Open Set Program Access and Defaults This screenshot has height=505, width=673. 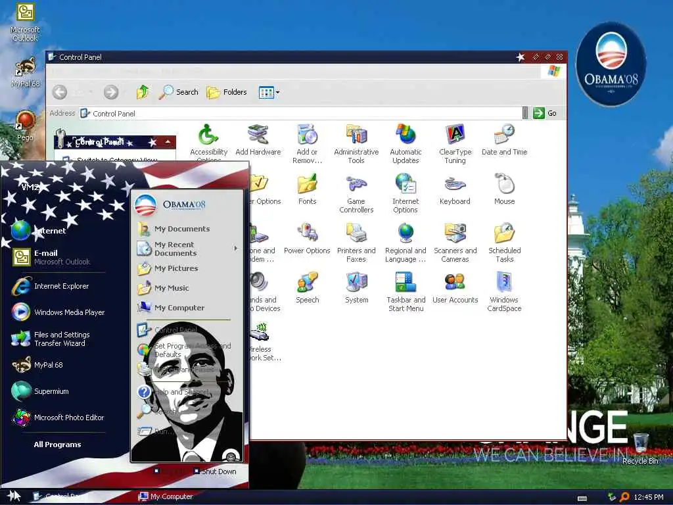tap(184, 350)
